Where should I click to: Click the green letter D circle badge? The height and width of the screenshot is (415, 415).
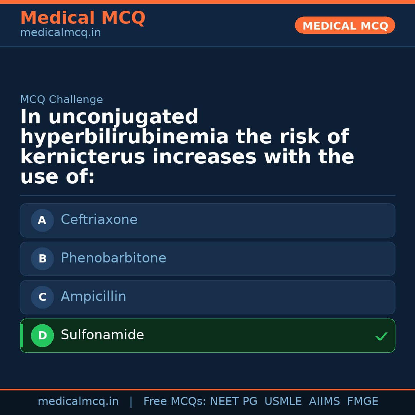tap(42, 336)
